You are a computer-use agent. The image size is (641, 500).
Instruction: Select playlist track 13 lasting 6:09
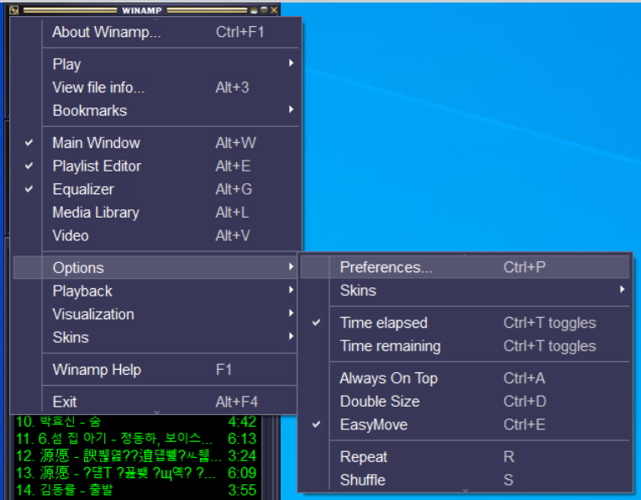[x=137, y=473]
